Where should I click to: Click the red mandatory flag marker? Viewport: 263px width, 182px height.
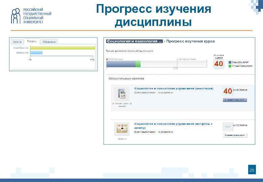click(107, 59)
